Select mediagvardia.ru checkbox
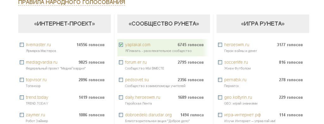The image size is (324, 124). click(x=22, y=62)
